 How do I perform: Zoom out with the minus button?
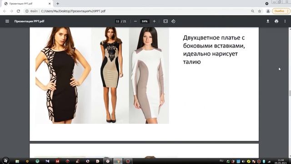[x=135, y=21]
